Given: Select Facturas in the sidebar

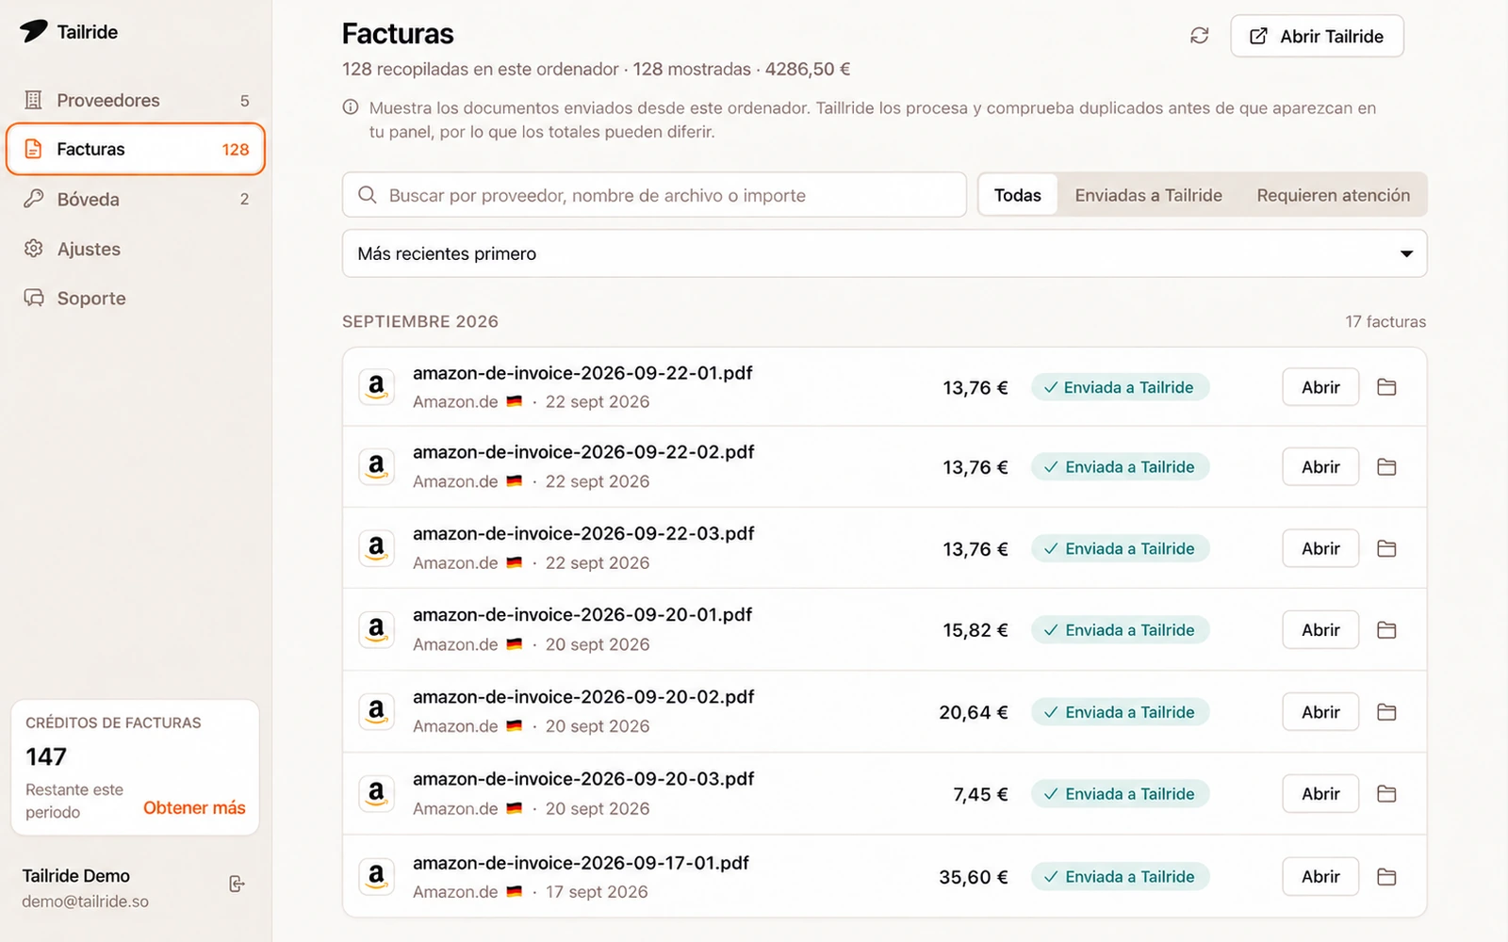Looking at the screenshot, I should click(136, 149).
